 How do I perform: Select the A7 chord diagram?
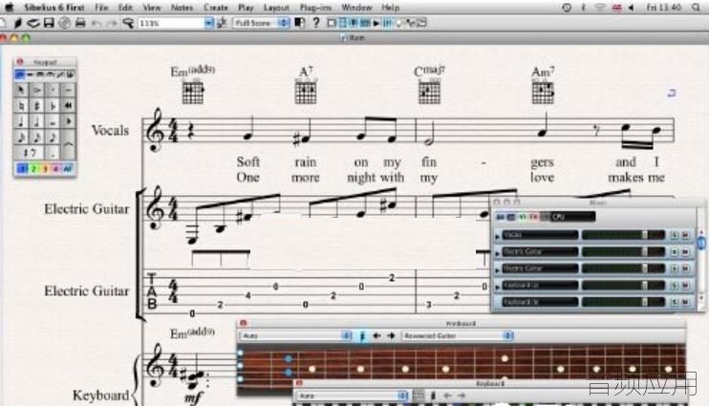(306, 92)
